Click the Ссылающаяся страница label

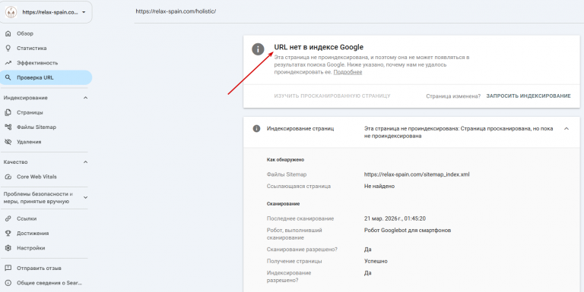(x=299, y=186)
